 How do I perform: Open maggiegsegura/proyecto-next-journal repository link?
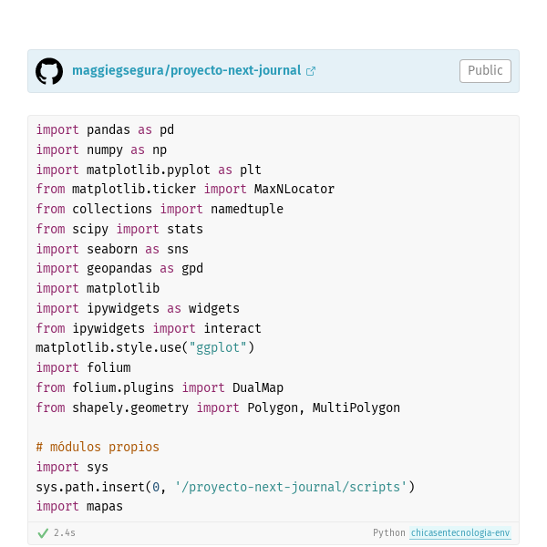point(186,70)
